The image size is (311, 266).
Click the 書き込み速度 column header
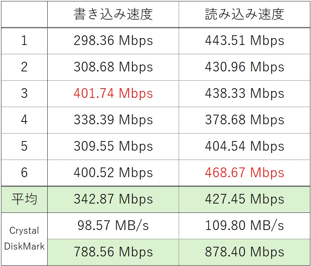point(113,14)
